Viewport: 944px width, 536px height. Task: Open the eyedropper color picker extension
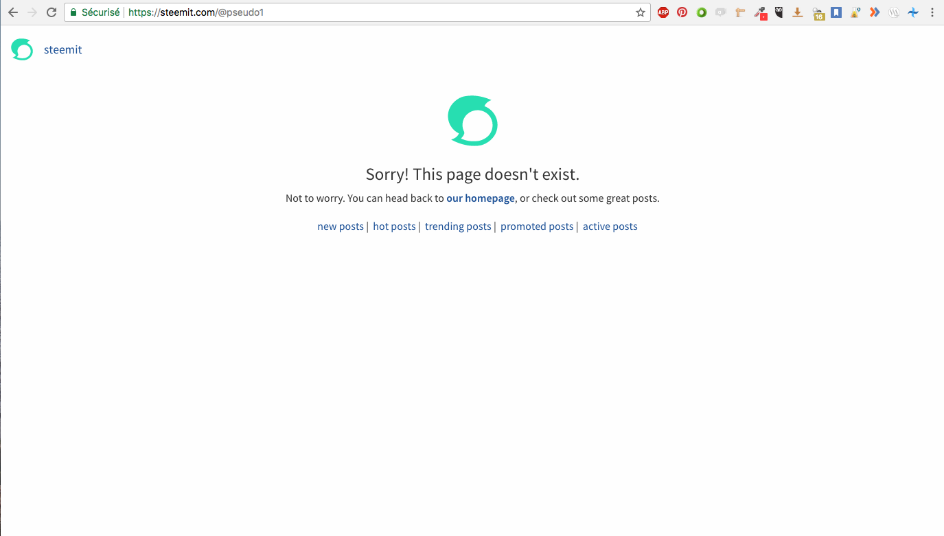coord(759,12)
